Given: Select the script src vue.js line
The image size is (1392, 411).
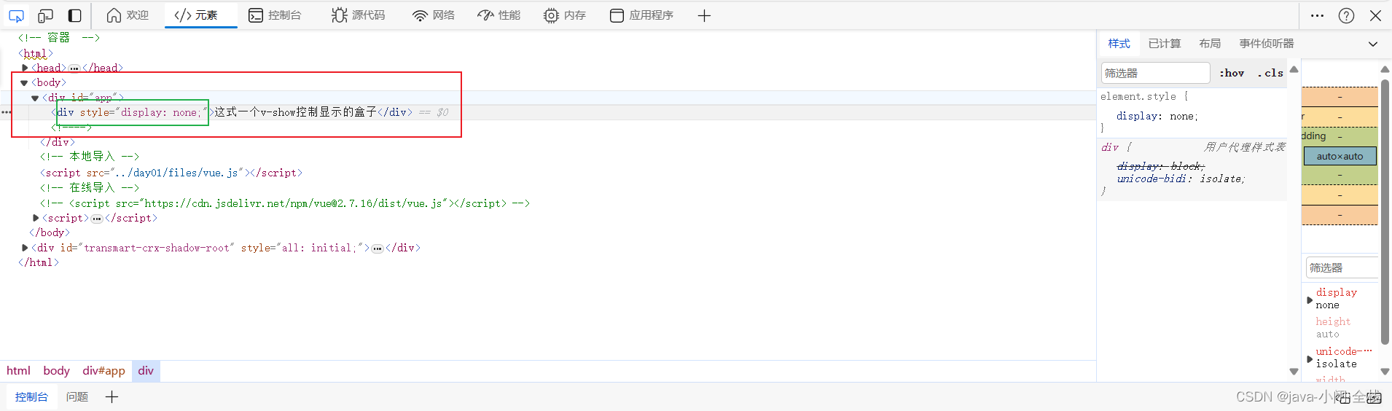Looking at the screenshot, I should 171,173.
